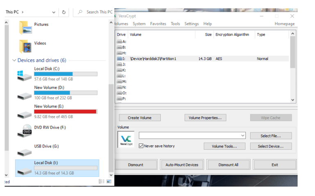This screenshot has height=196, width=315.
Task: Open the volume path dropdown in VeraCrypt
Action: [x=243, y=135]
